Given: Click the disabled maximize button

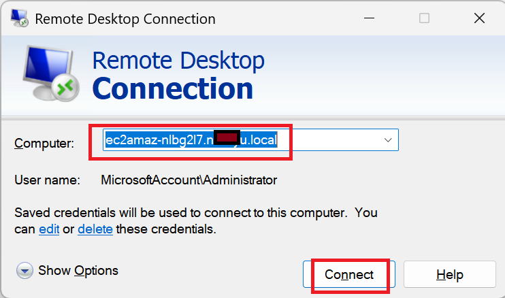Looking at the screenshot, I should point(424,18).
